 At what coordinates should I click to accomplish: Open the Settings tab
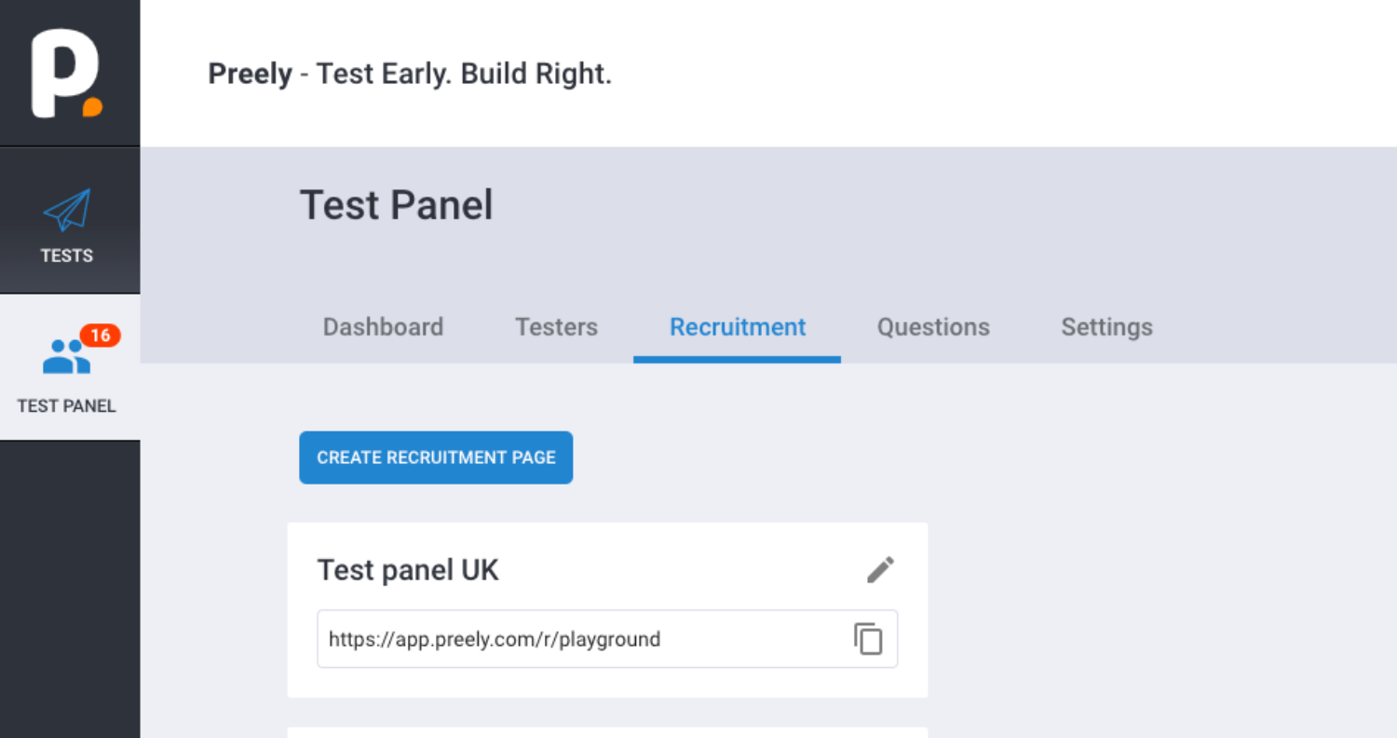click(x=1106, y=327)
